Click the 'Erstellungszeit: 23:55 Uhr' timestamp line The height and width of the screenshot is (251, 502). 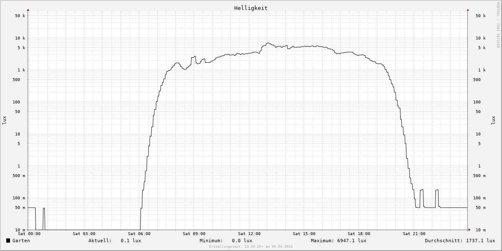tap(251, 246)
